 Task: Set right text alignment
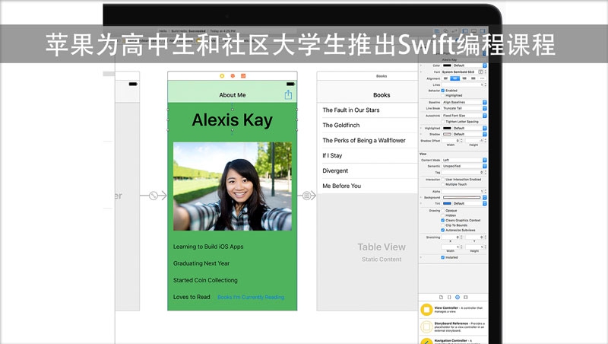pyautogui.click(x=464, y=78)
